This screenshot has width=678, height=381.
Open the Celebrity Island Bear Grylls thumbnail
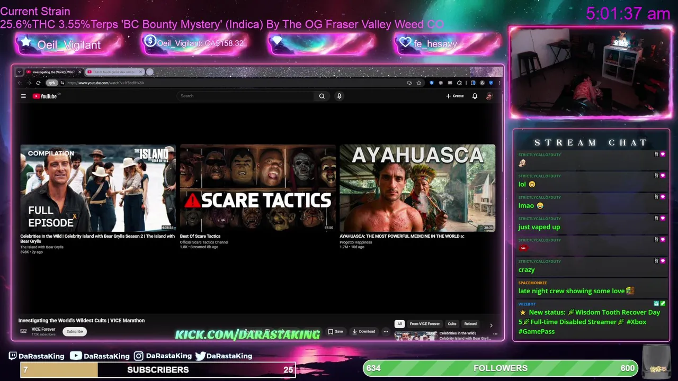click(97, 188)
